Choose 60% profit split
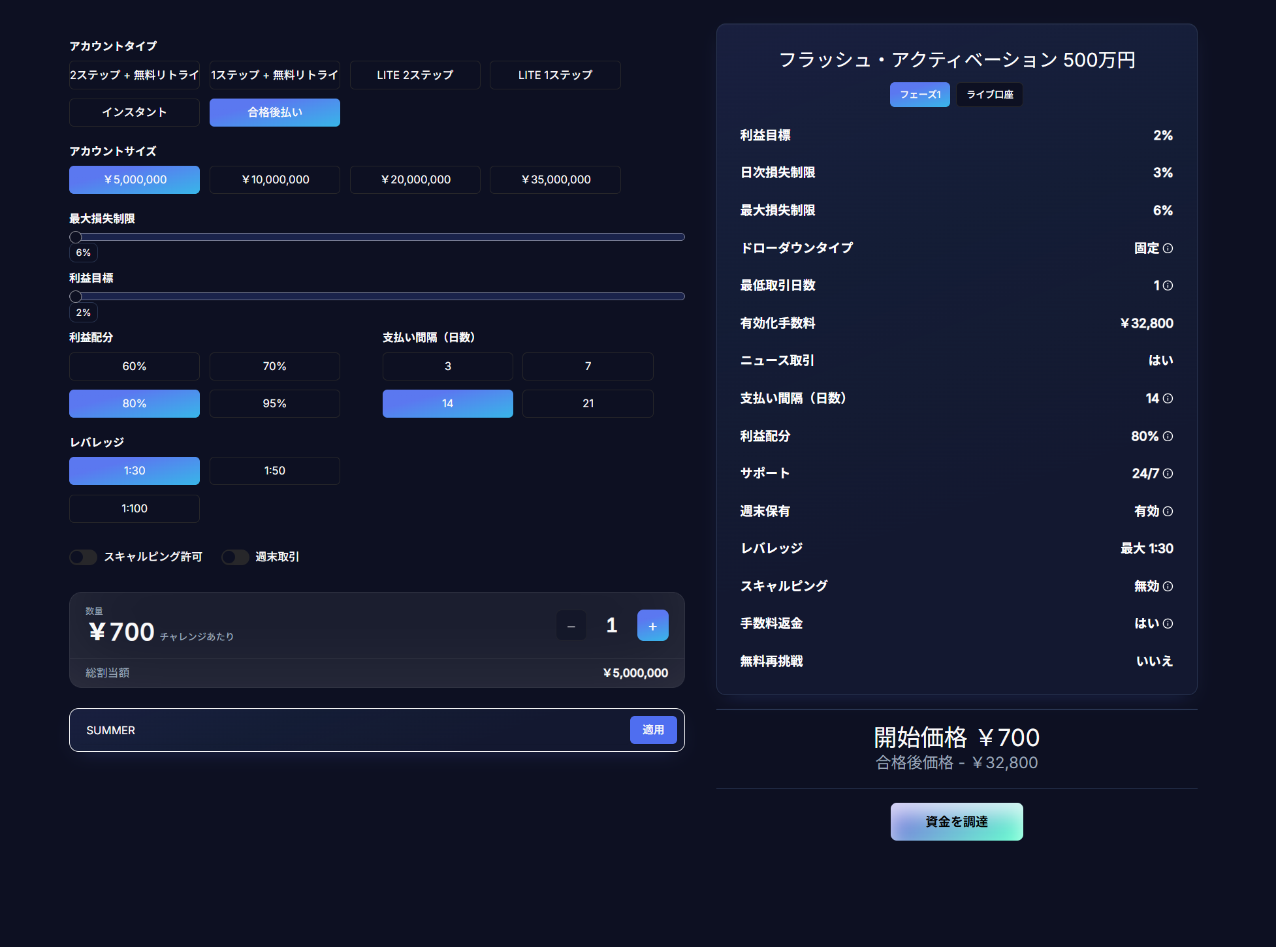The image size is (1276, 947). pos(135,366)
